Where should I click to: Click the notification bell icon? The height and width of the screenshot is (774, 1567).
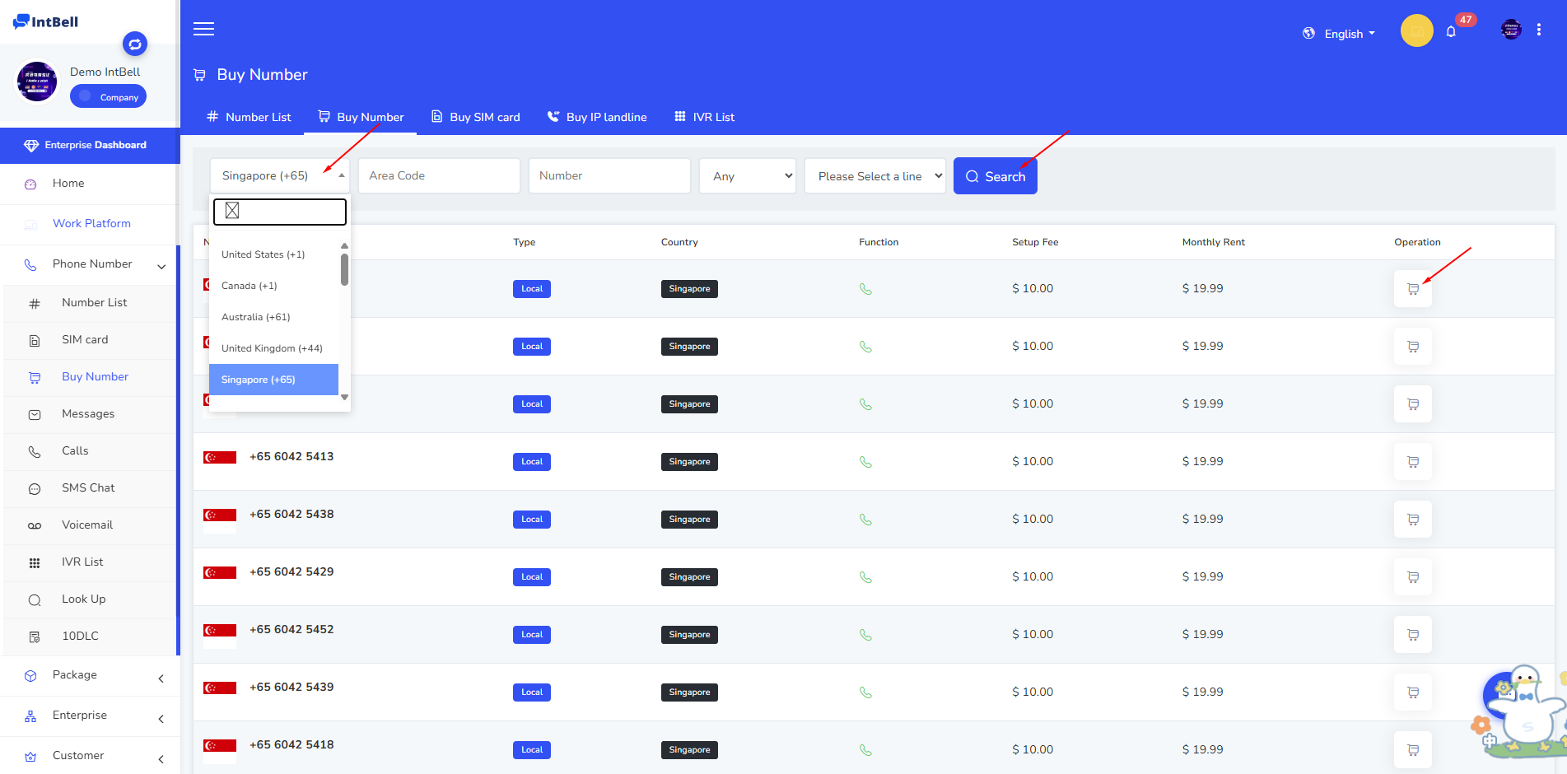click(1451, 32)
